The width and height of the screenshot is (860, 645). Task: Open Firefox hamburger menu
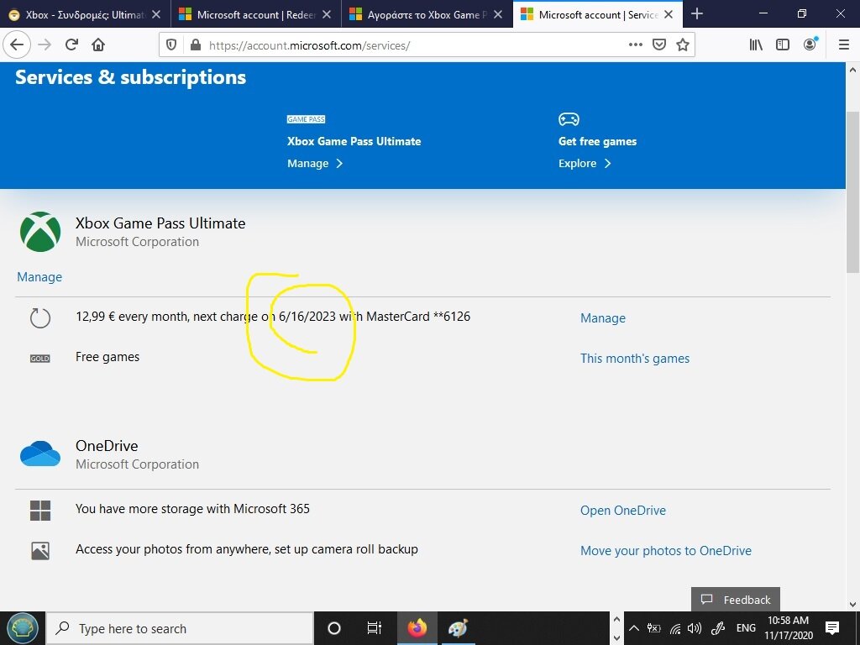point(843,45)
